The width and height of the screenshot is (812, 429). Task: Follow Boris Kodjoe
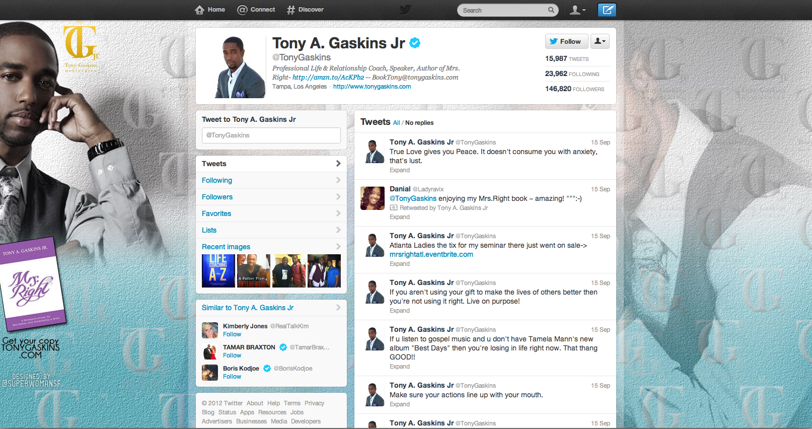pos(232,377)
